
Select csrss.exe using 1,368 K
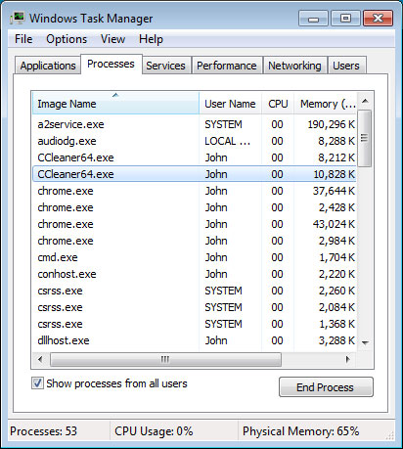pos(195,324)
